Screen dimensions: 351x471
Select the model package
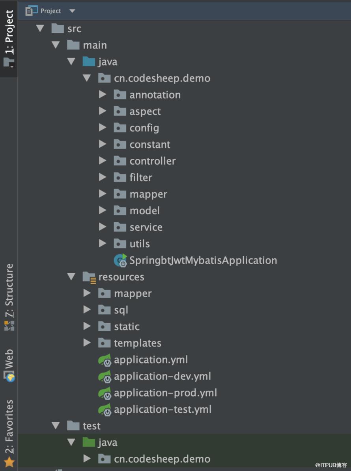pos(145,211)
